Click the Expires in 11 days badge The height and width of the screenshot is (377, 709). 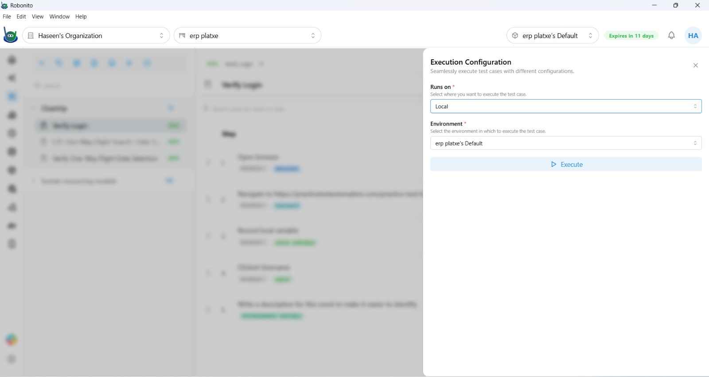tap(631, 36)
